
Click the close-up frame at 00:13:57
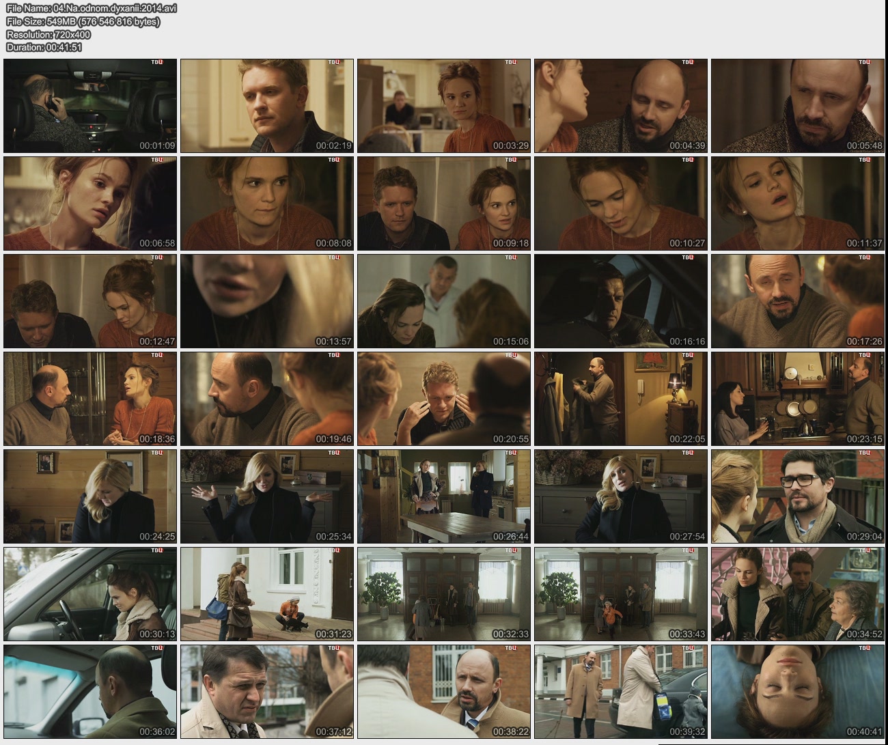point(266,301)
